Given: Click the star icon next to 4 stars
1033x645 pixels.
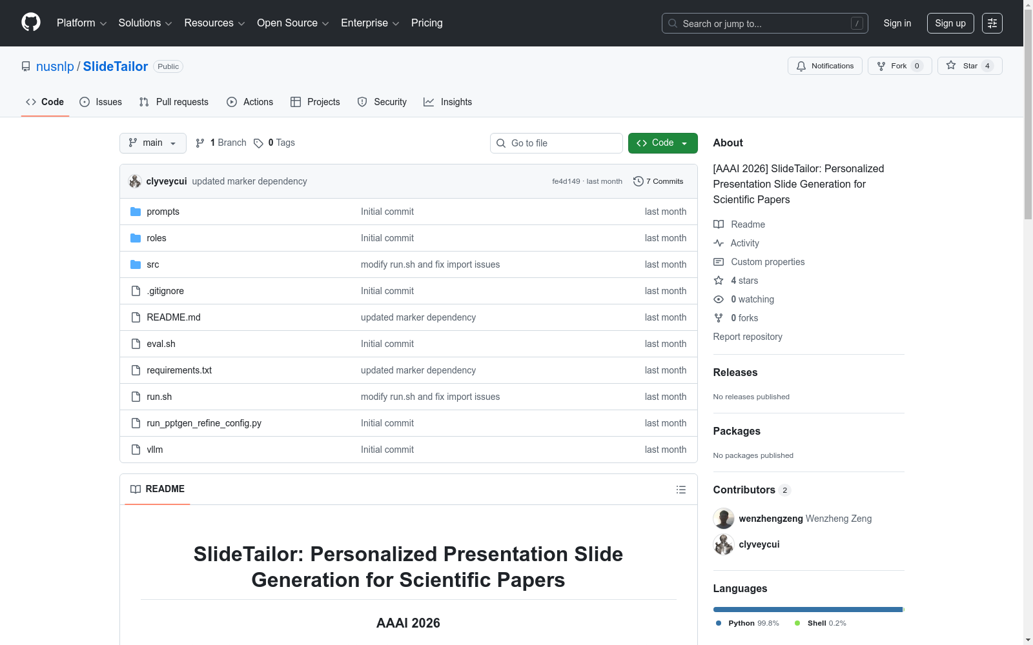Looking at the screenshot, I should coord(719,281).
